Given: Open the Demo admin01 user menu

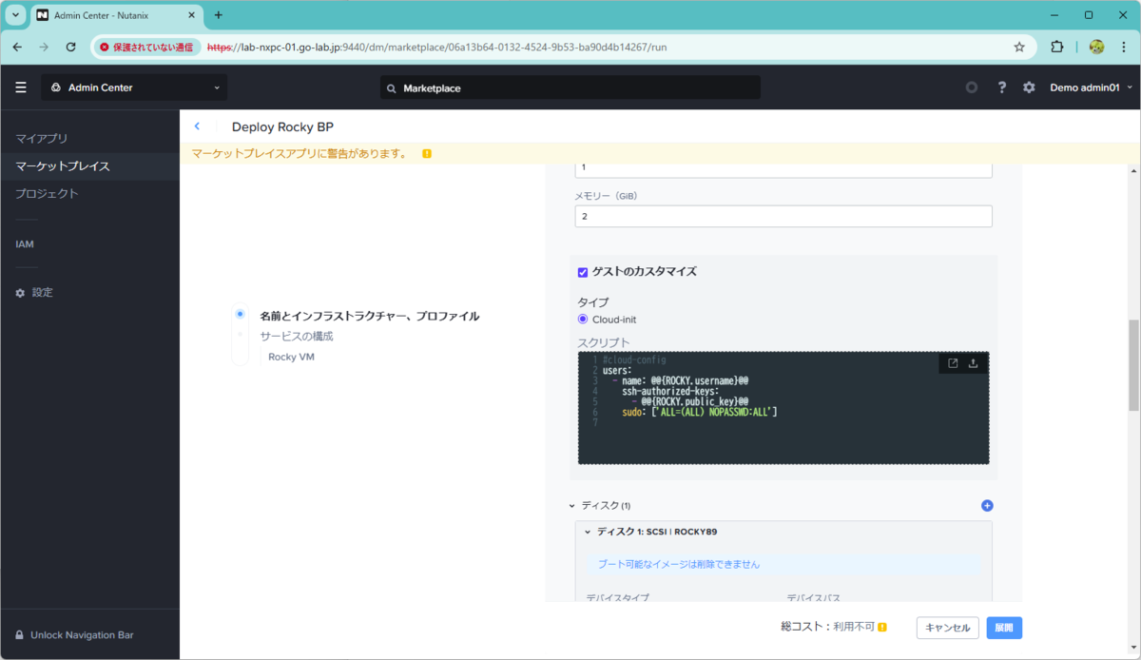Looking at the screenshot, I should (x=1091, y=87).
